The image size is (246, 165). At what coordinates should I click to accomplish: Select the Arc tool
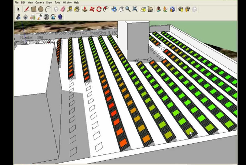tap(48, 10)
